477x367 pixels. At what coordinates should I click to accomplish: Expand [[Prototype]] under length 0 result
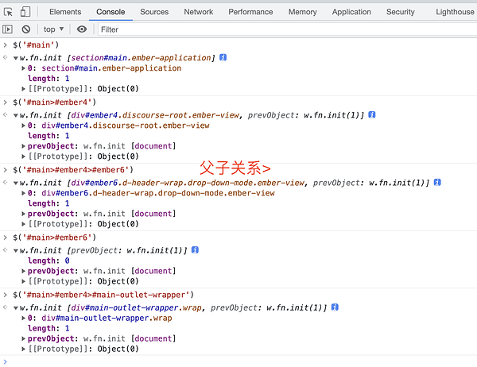[x=23, y=281]
